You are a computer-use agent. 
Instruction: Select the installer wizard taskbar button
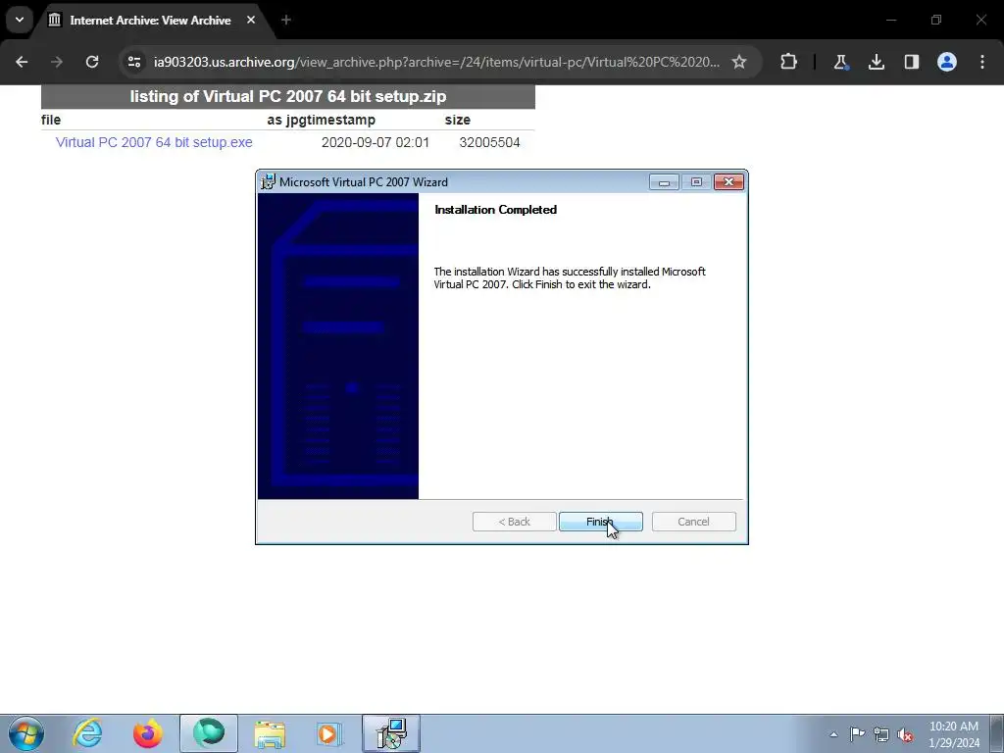pos(391,733)
